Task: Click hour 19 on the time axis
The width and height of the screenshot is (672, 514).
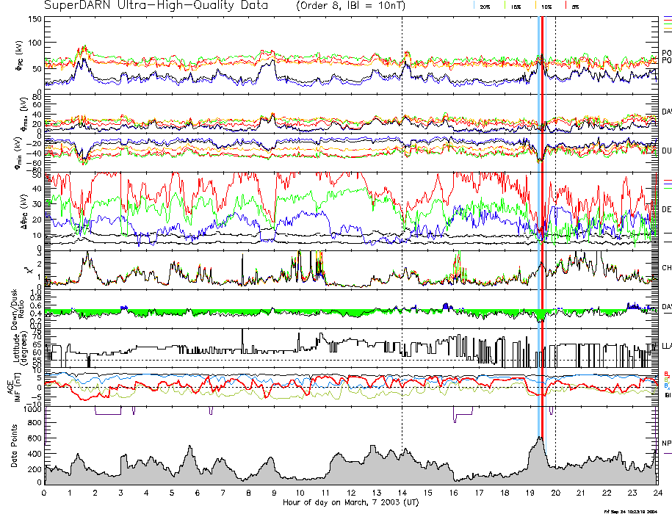Action: (530, 493)
